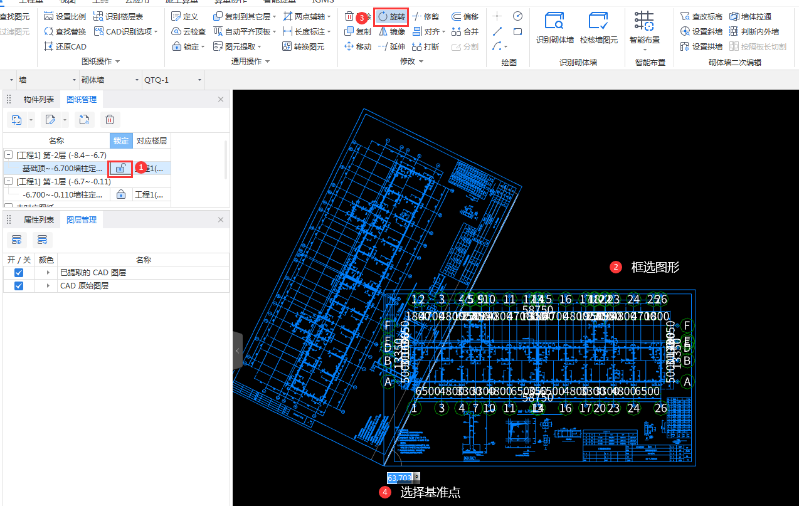This screenshot has width=799, height=506.
Task: Toggle lock for -6.700~-0.110墙柱定 drawing
Action: (x=121, y=194)
